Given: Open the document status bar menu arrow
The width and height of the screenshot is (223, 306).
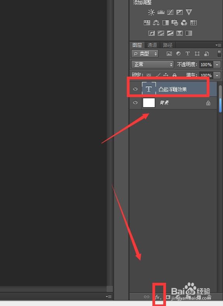Looking at the screenshot, I should click(109, 296).
